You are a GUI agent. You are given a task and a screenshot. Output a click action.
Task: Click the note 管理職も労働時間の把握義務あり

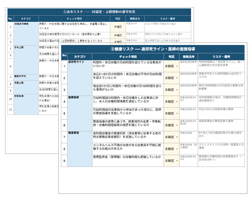coord(221,161)
